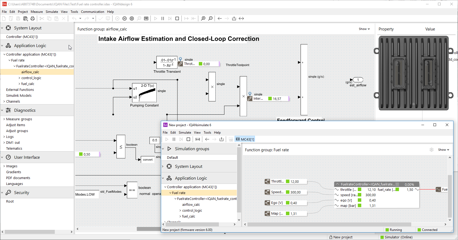Select External Functions in the tree
Image resolution: width=458 pixels, height=240 pixels.
coord(20,90)
